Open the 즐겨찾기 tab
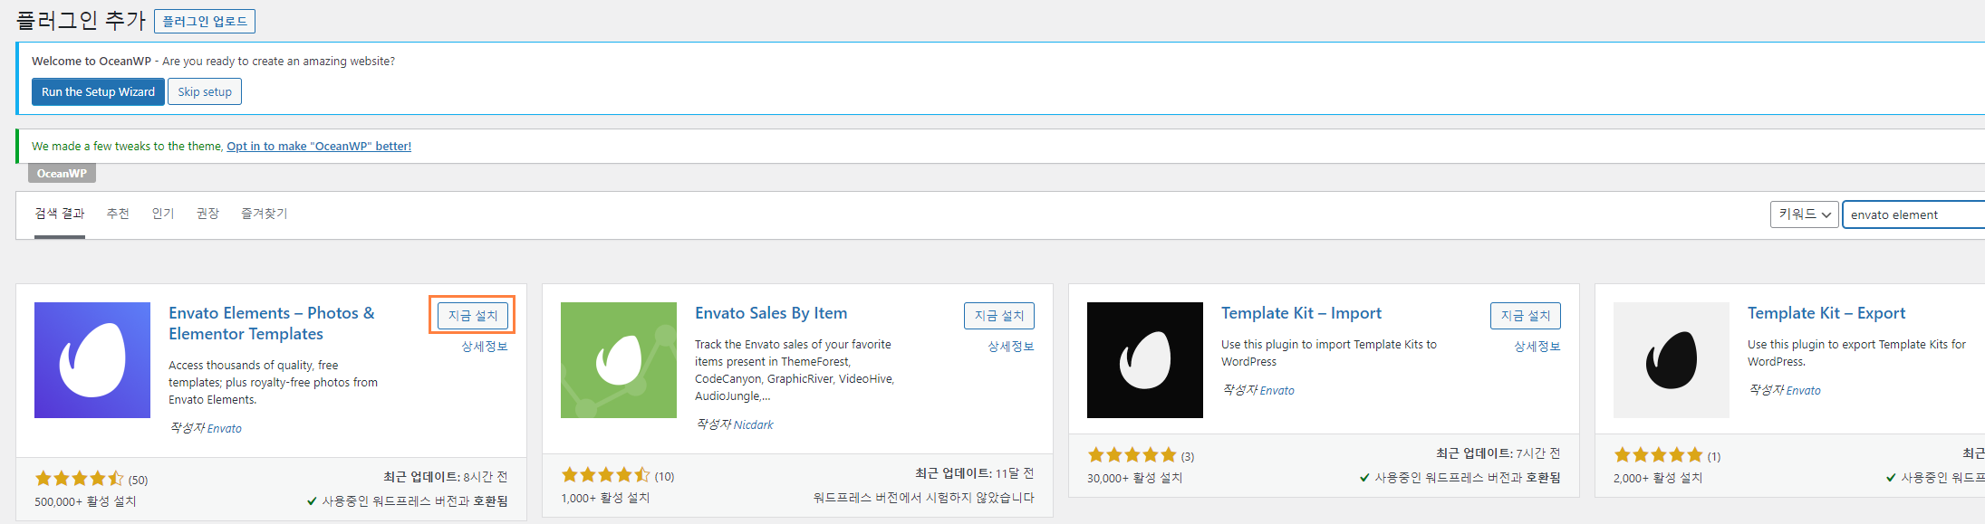Viewport: 1985px width, 524px height. pos(265,214)
